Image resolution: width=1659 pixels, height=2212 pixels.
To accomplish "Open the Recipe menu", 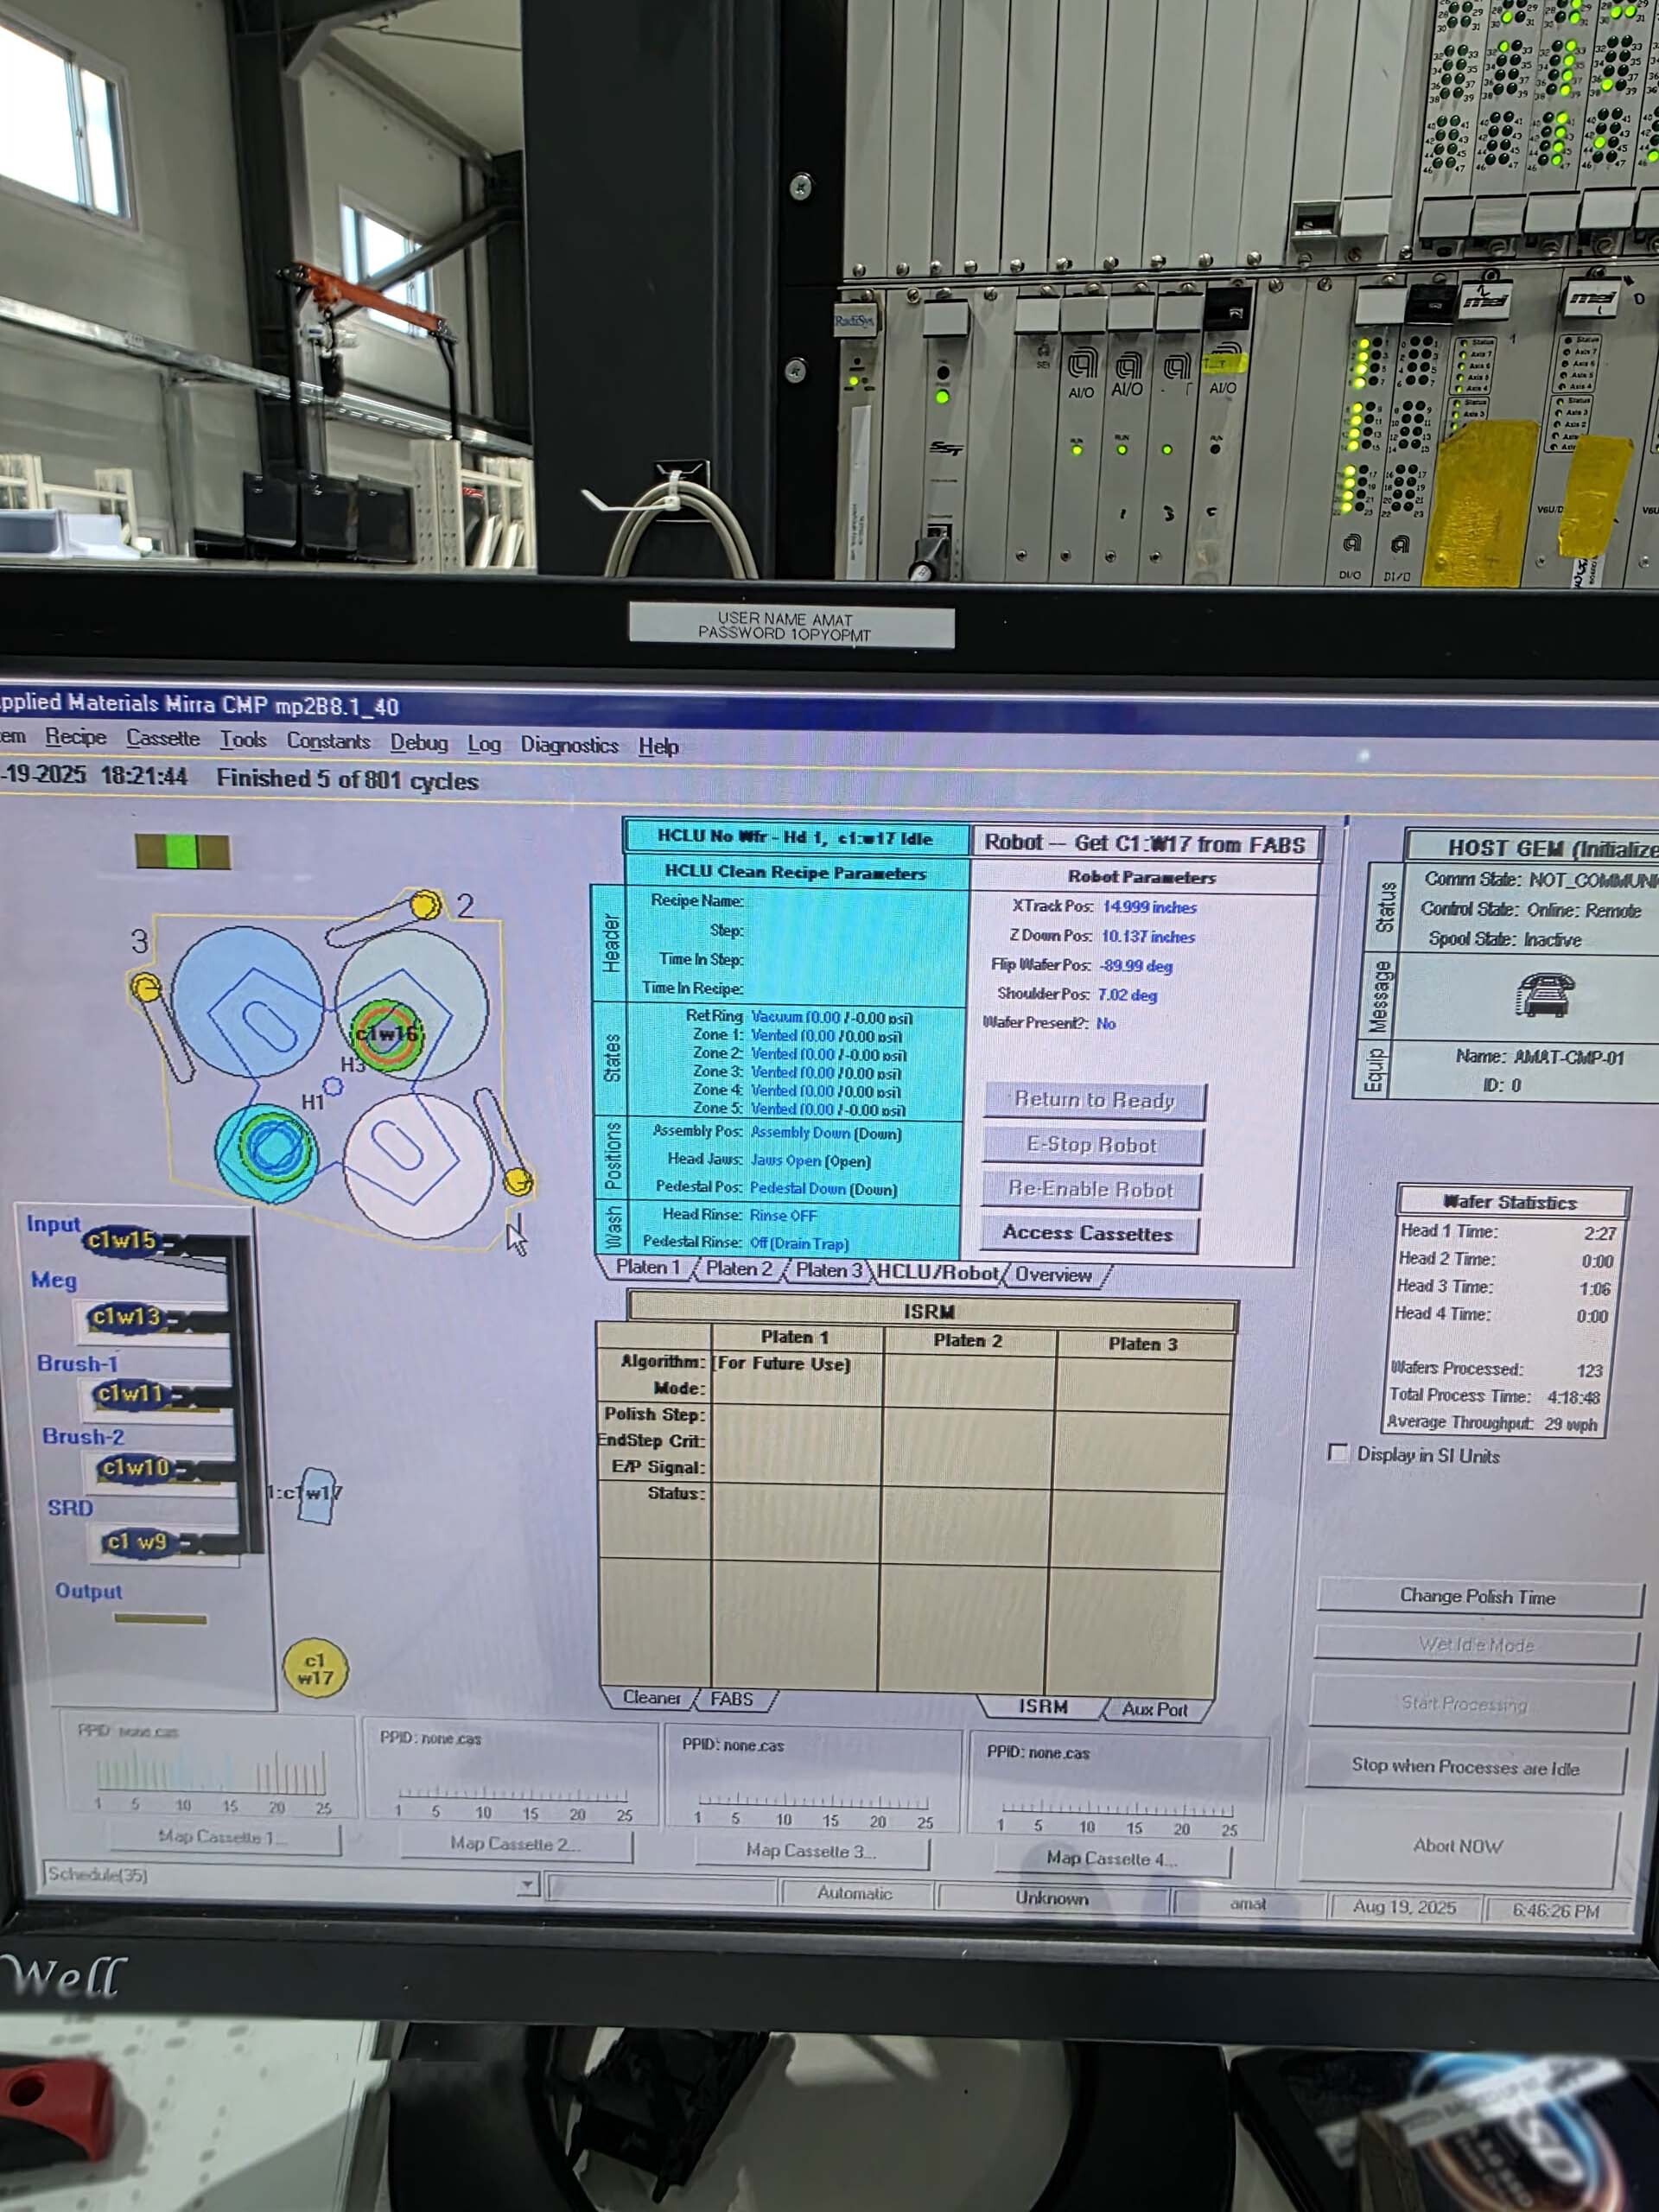I will [75, 737].
